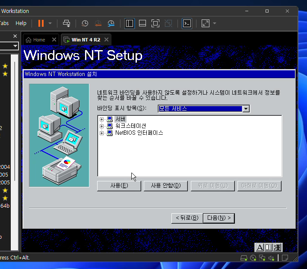Screen dimensions: 307x269
Task: Toggle the thumbnail bar view icon
Action: click(x=142, y=23)
